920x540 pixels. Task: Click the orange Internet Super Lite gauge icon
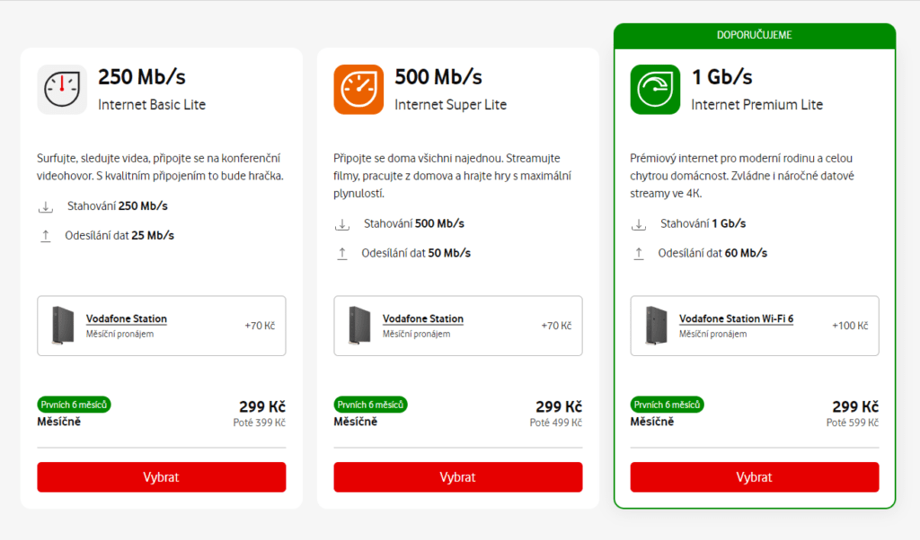tap(358, 89)
